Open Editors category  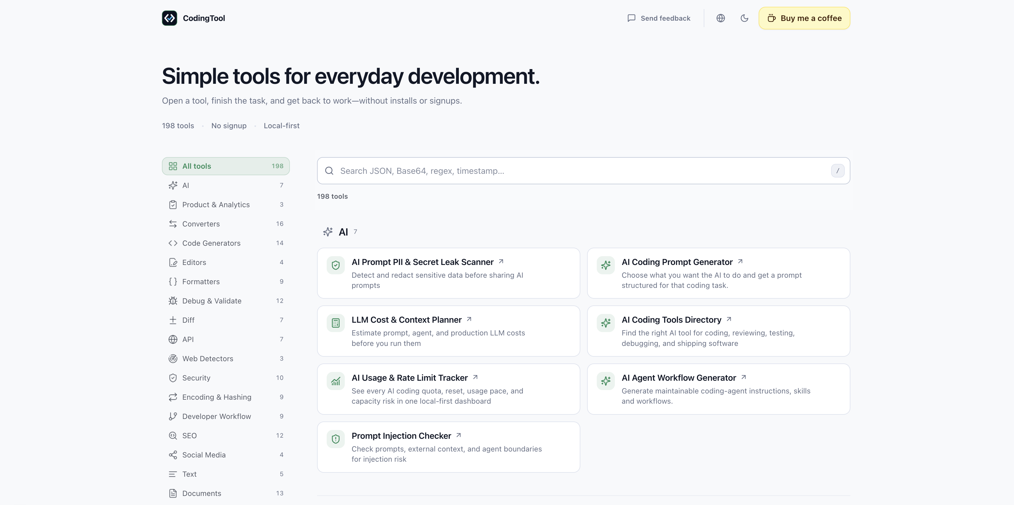point(226,262)
